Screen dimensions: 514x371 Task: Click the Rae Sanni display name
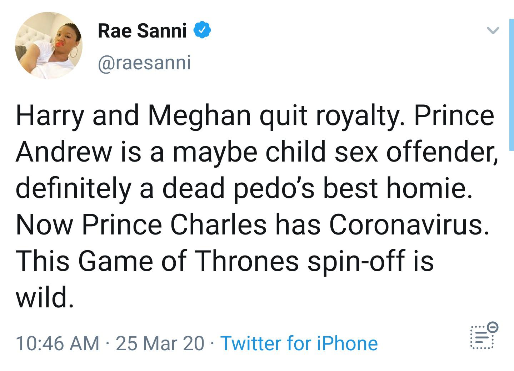[x=142, y=31]
